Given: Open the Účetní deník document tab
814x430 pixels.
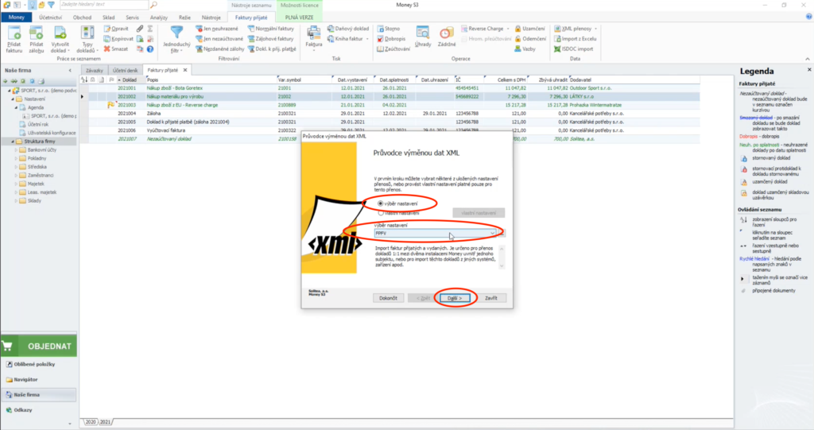Looking at the screenshot, I should [x=126, y=70].
